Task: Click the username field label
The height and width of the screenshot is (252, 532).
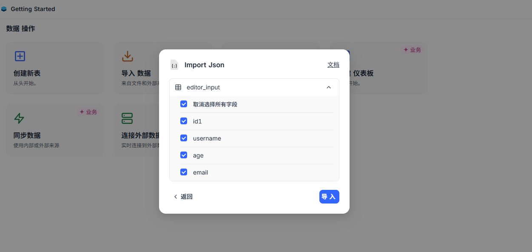Action: [207, 138]
